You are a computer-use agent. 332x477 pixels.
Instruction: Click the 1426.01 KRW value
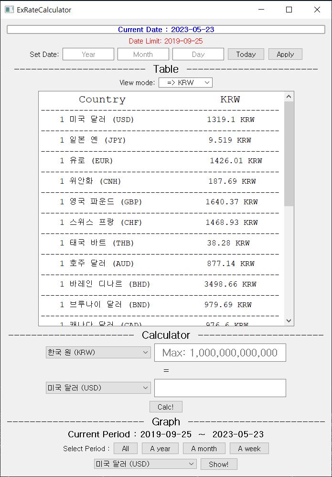[236, 161]
